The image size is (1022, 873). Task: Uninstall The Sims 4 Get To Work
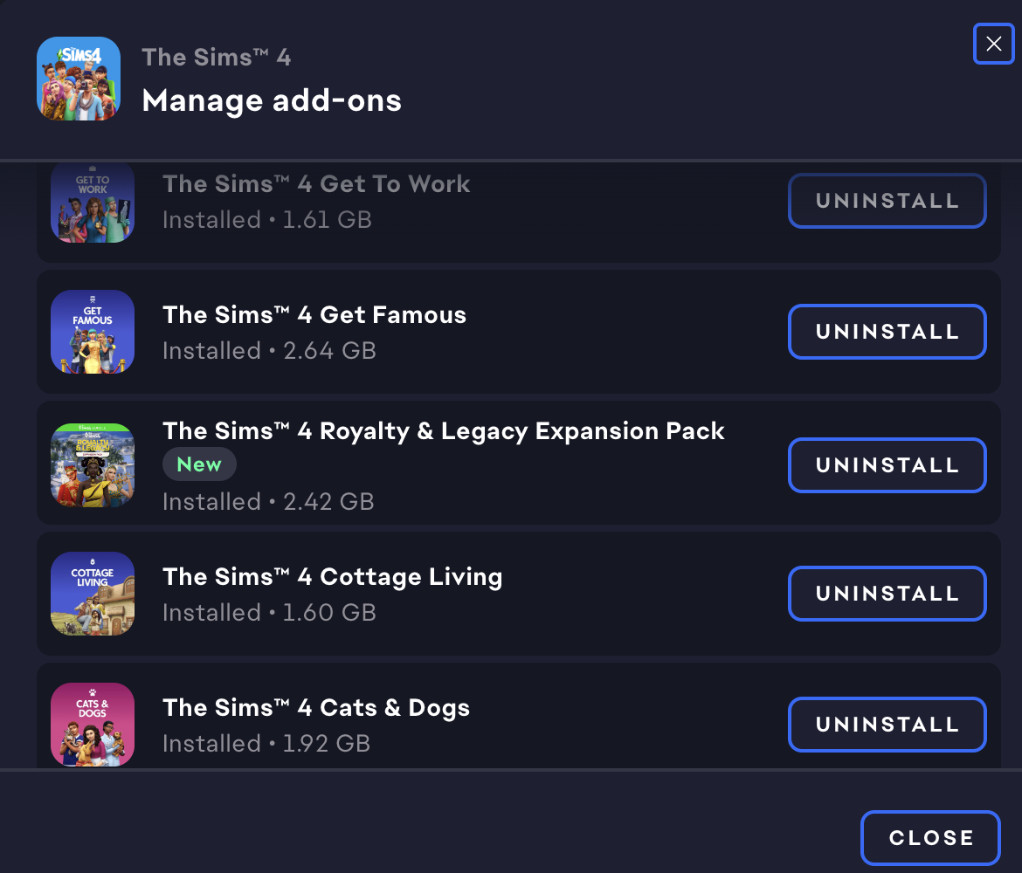click(x=887, y=201)
